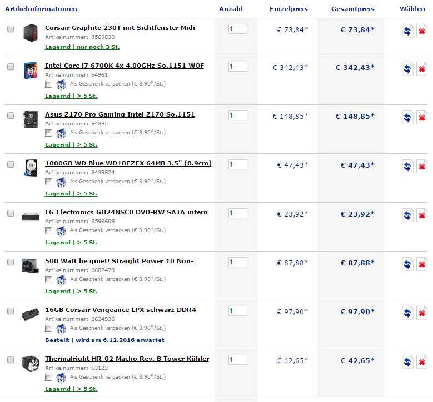
Task: Remove be quiet! 500 Watt power supply
Action: click(422, 264)
